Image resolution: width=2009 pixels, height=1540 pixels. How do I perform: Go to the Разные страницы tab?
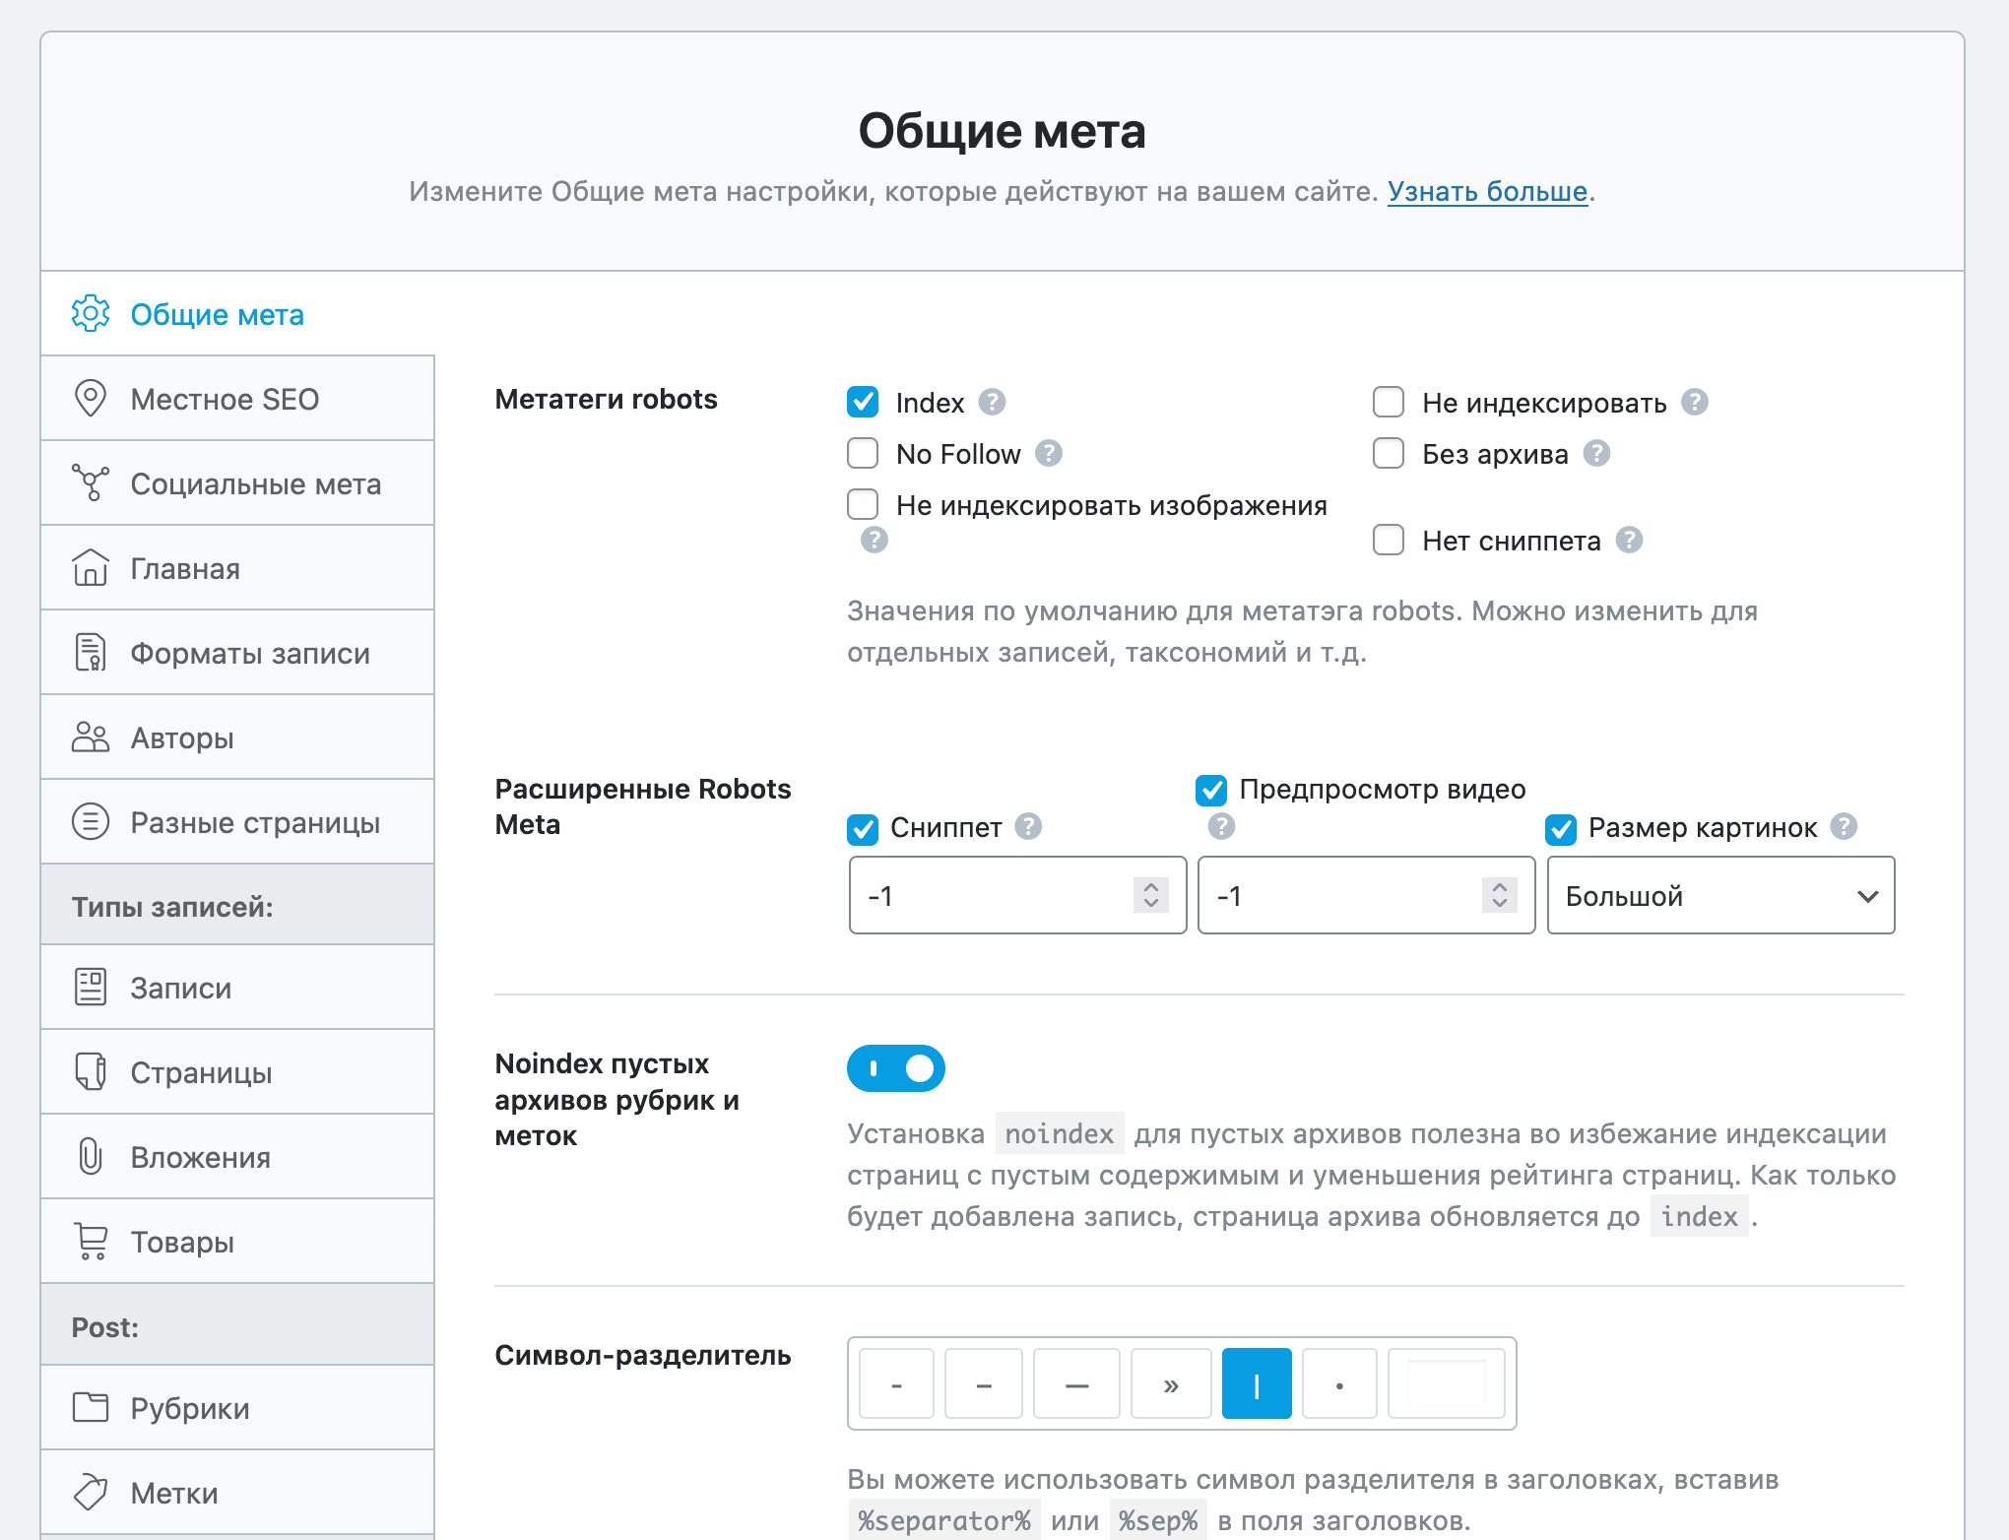[237, 822]
